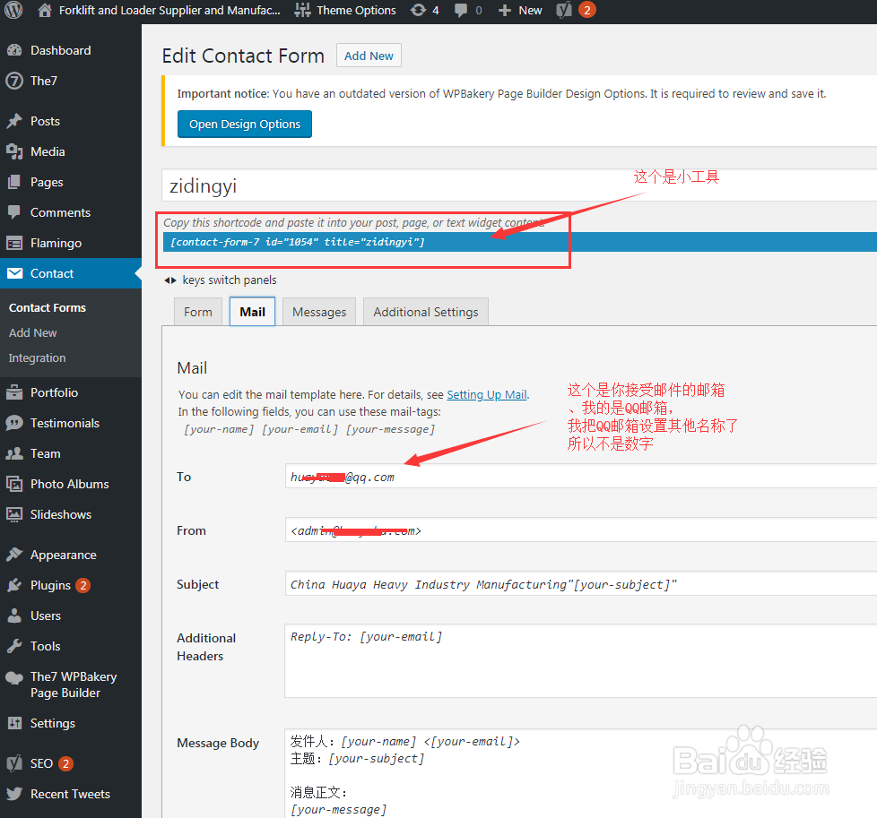
Task: Open Contact Forms submenu item
Action: point(48,308)
